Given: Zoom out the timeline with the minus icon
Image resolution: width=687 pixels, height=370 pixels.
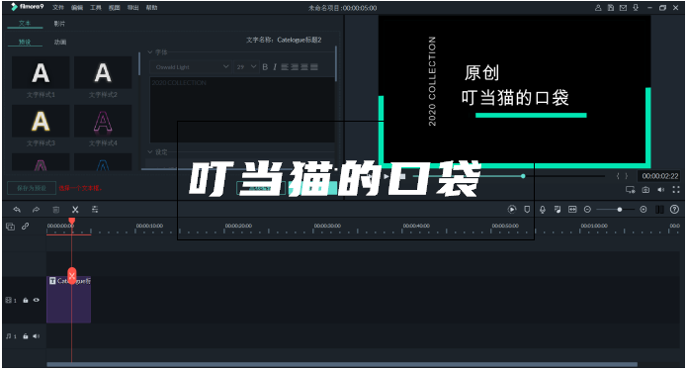Looking at the screenshot, I should 587,210.
